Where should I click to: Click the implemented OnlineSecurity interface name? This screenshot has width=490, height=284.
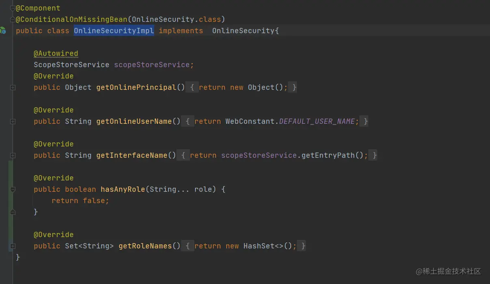pyautogui.click(x=243, y=31)
